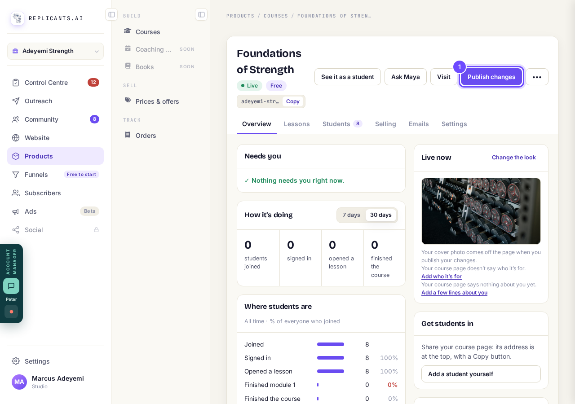575x404 pixels.
Task: Click the Control Centre clipboard icon
Action: coord(16,83)
